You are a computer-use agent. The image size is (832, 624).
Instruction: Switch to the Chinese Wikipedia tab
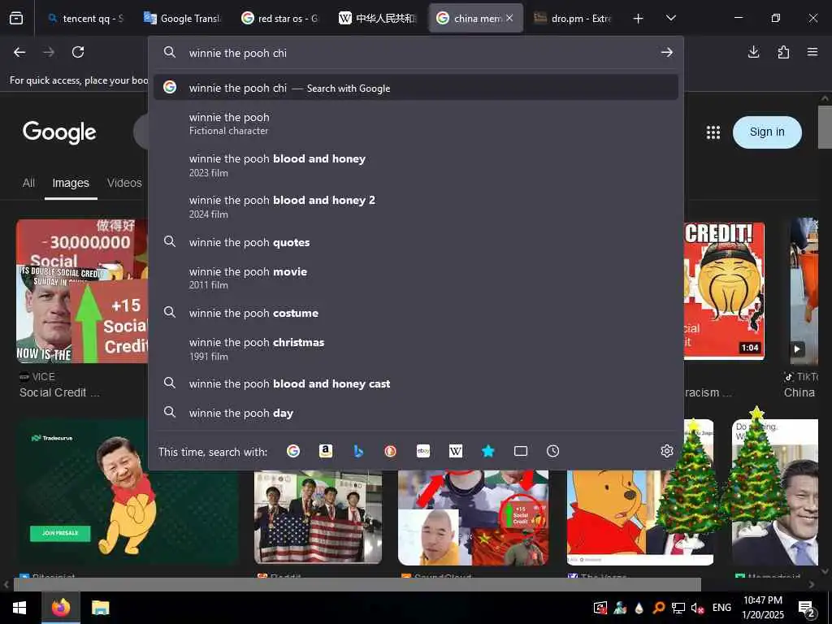click(377, 19)
